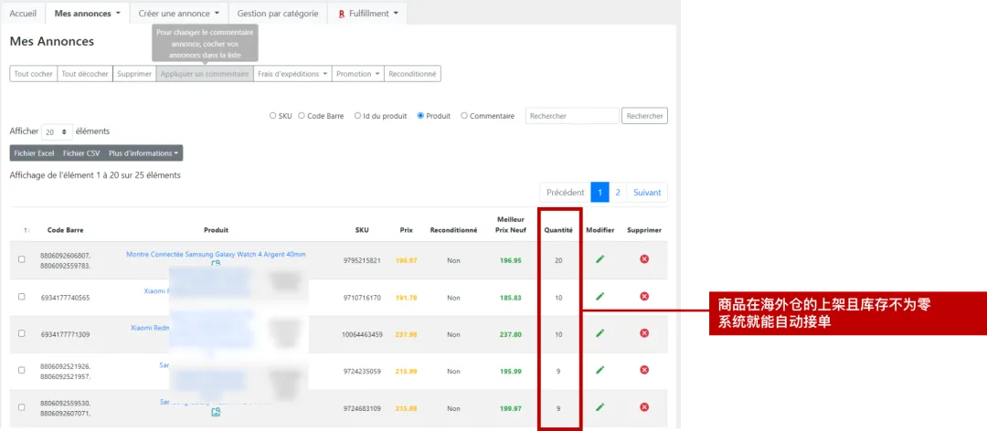987x431 pixels.
Task: Click the quantity 20 cell
Action: point(558,260)
